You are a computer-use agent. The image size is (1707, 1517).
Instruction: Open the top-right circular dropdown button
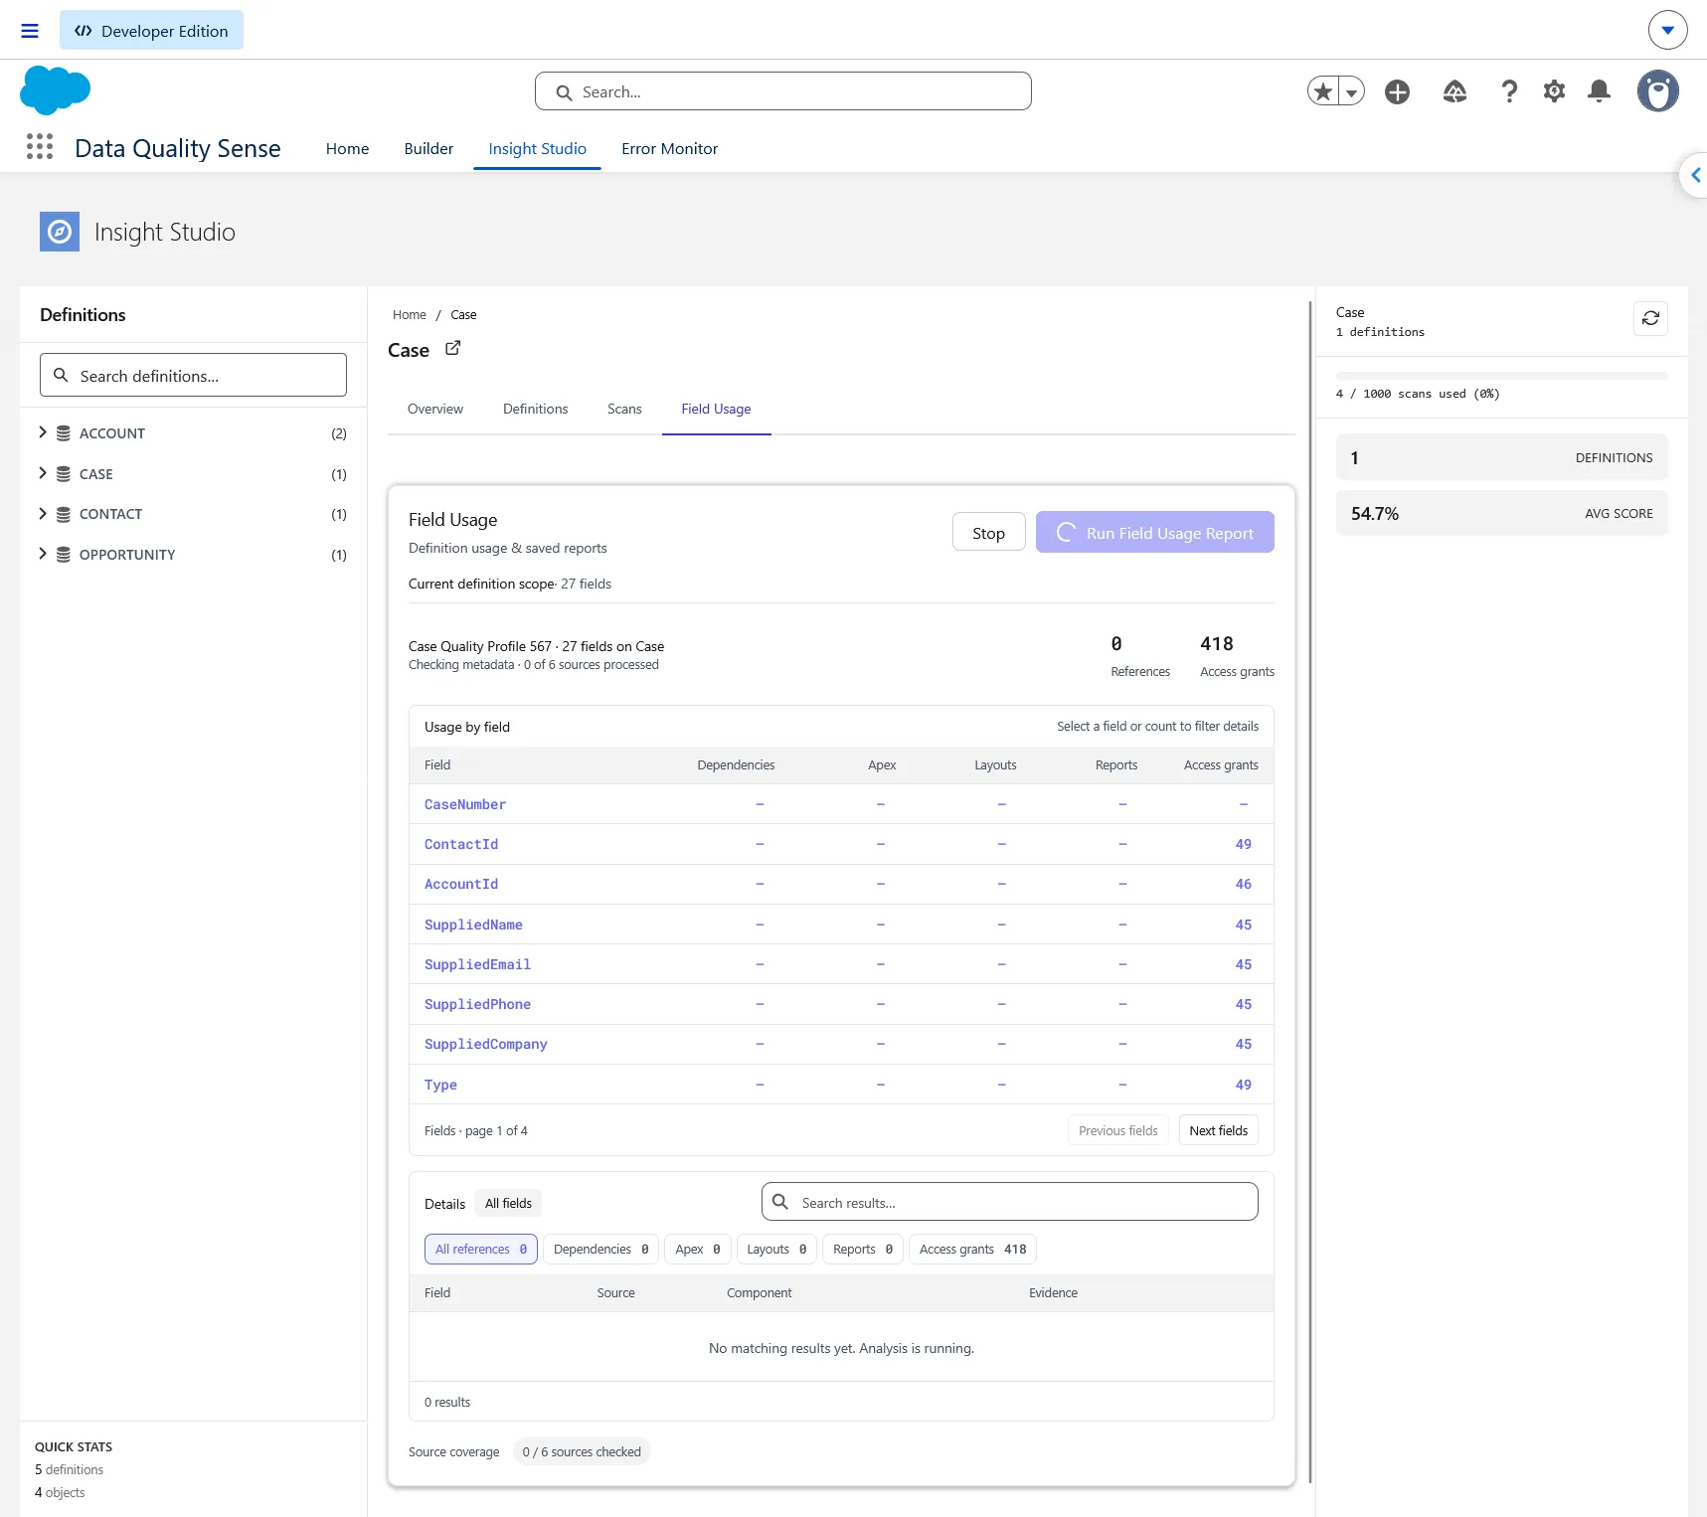click(x=1668, y=30)
